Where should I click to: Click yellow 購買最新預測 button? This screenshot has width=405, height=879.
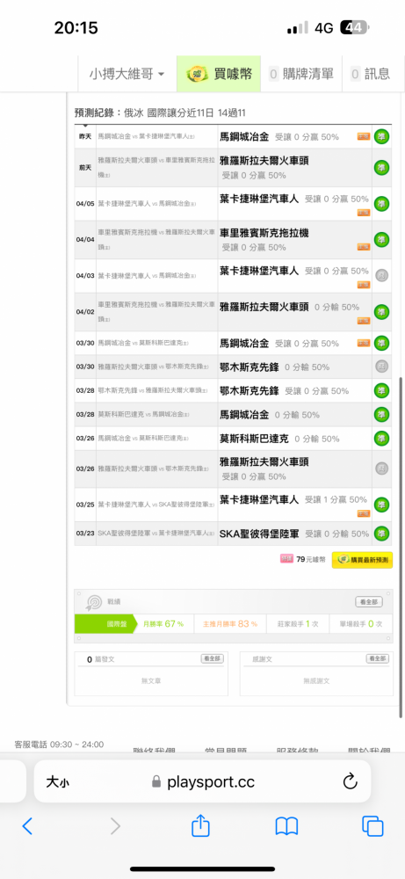(x=363, y=559)
